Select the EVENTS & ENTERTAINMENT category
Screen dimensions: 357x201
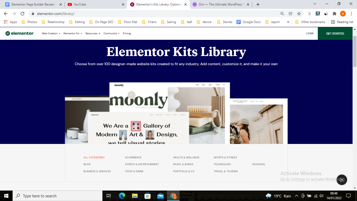pos(142,164)
